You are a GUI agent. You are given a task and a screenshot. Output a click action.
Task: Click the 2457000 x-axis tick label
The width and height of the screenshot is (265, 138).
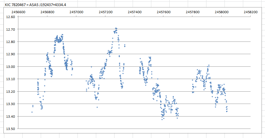[x=76, y=12]
